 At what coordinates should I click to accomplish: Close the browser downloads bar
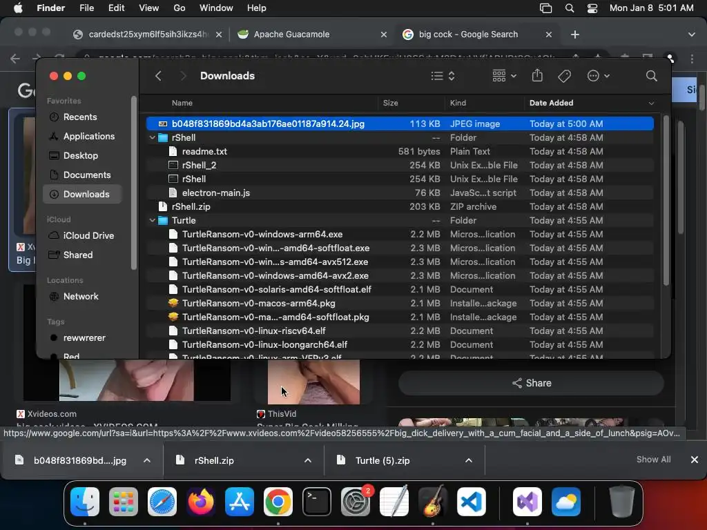click(x=695, y=459)
